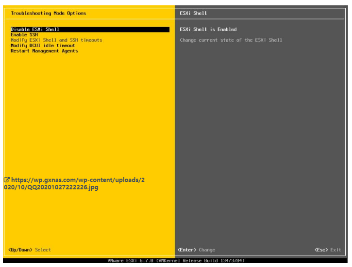Select Enable SSH menu entry

24,35
